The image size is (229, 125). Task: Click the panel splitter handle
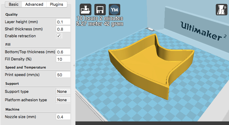pos(74,66)
